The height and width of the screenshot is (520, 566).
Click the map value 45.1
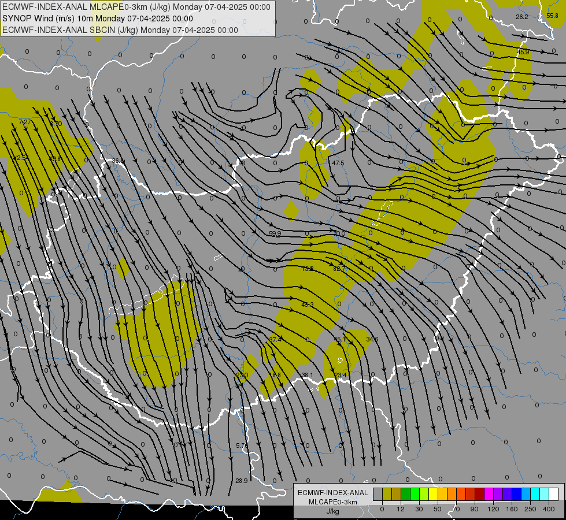click(340, 339)
